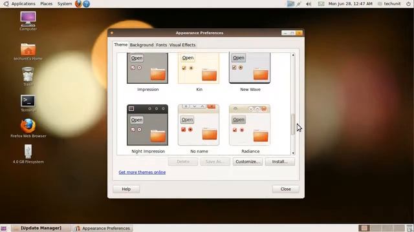Launch the Terminal desktop icon
The image size is (414, 232).
[x=28, y=101]
